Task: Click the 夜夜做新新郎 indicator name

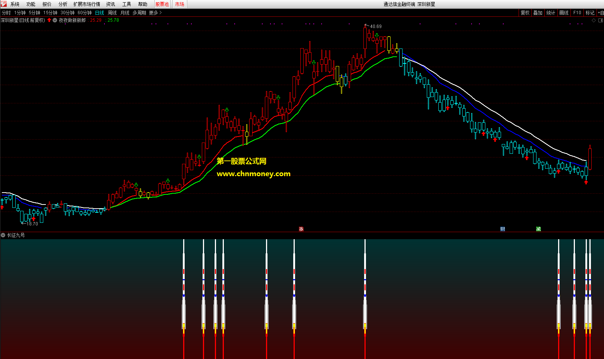Action: 72,20
